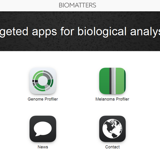Click the BIOMATTERS logo in header

click(77, 5)
